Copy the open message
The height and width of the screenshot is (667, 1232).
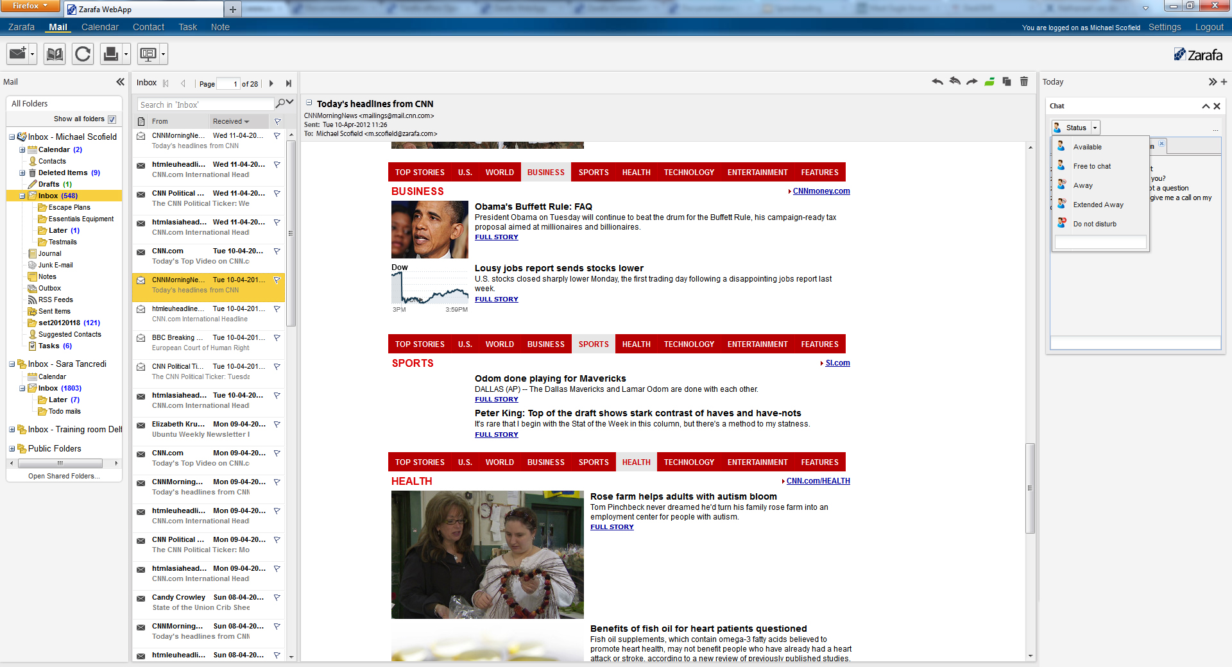point(1007,81)
